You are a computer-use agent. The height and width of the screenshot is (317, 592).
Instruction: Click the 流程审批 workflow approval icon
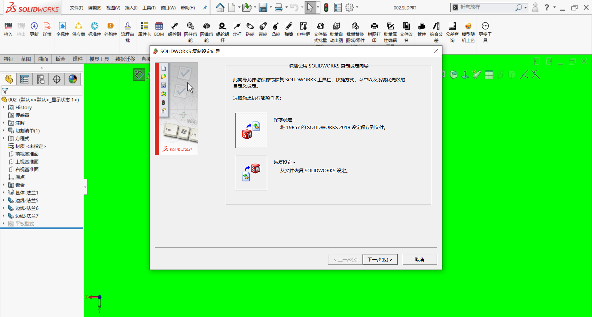click(128, 32)
